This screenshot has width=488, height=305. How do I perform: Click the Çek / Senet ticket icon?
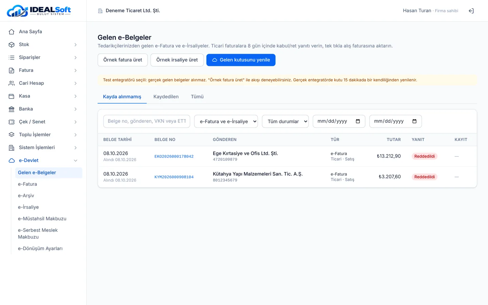pos(12,122)
